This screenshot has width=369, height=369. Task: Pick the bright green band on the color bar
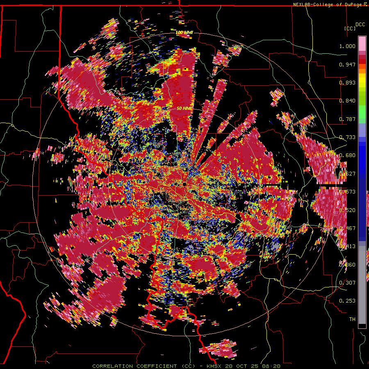tap(362, 112)
